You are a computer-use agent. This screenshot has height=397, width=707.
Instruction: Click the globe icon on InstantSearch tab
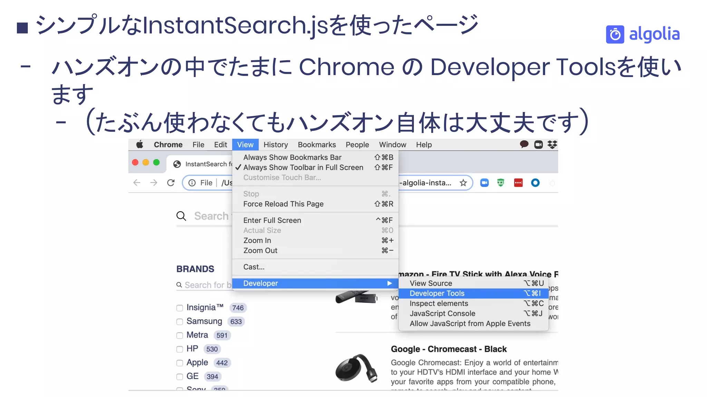tap(177, 164)
